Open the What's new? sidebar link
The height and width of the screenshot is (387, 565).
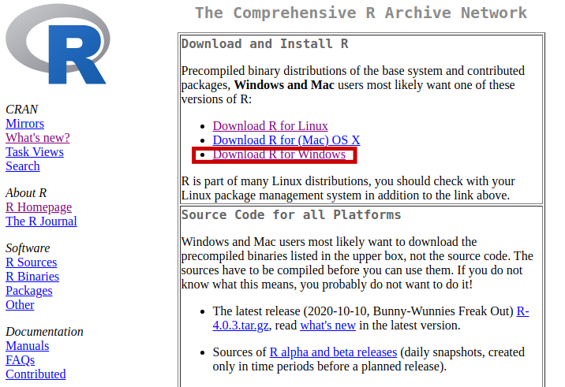[x=37, y=138]
